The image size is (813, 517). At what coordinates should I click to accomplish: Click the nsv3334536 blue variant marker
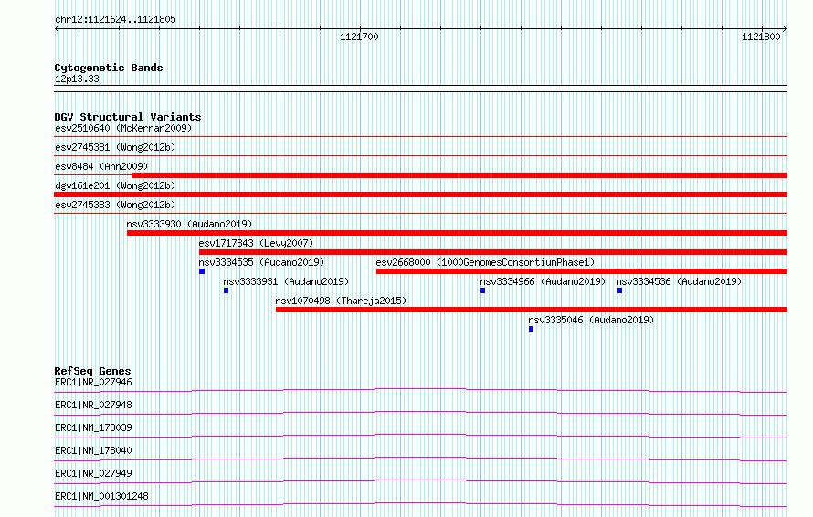click(619, 290)
